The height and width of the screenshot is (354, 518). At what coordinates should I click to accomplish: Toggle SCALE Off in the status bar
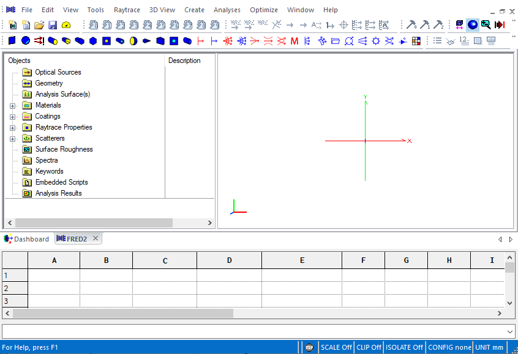point(336,347)
